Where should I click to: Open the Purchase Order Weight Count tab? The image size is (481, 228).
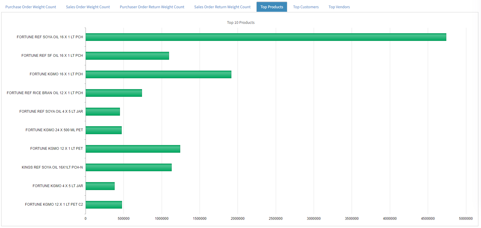pos(31,7)
